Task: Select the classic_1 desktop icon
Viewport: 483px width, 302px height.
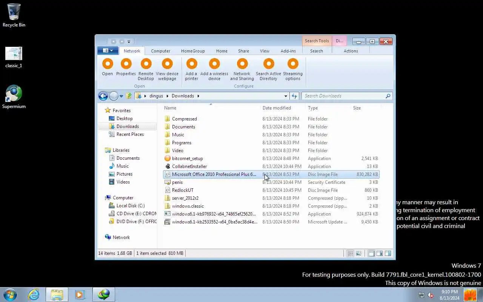Action: [x=14, y=57]
